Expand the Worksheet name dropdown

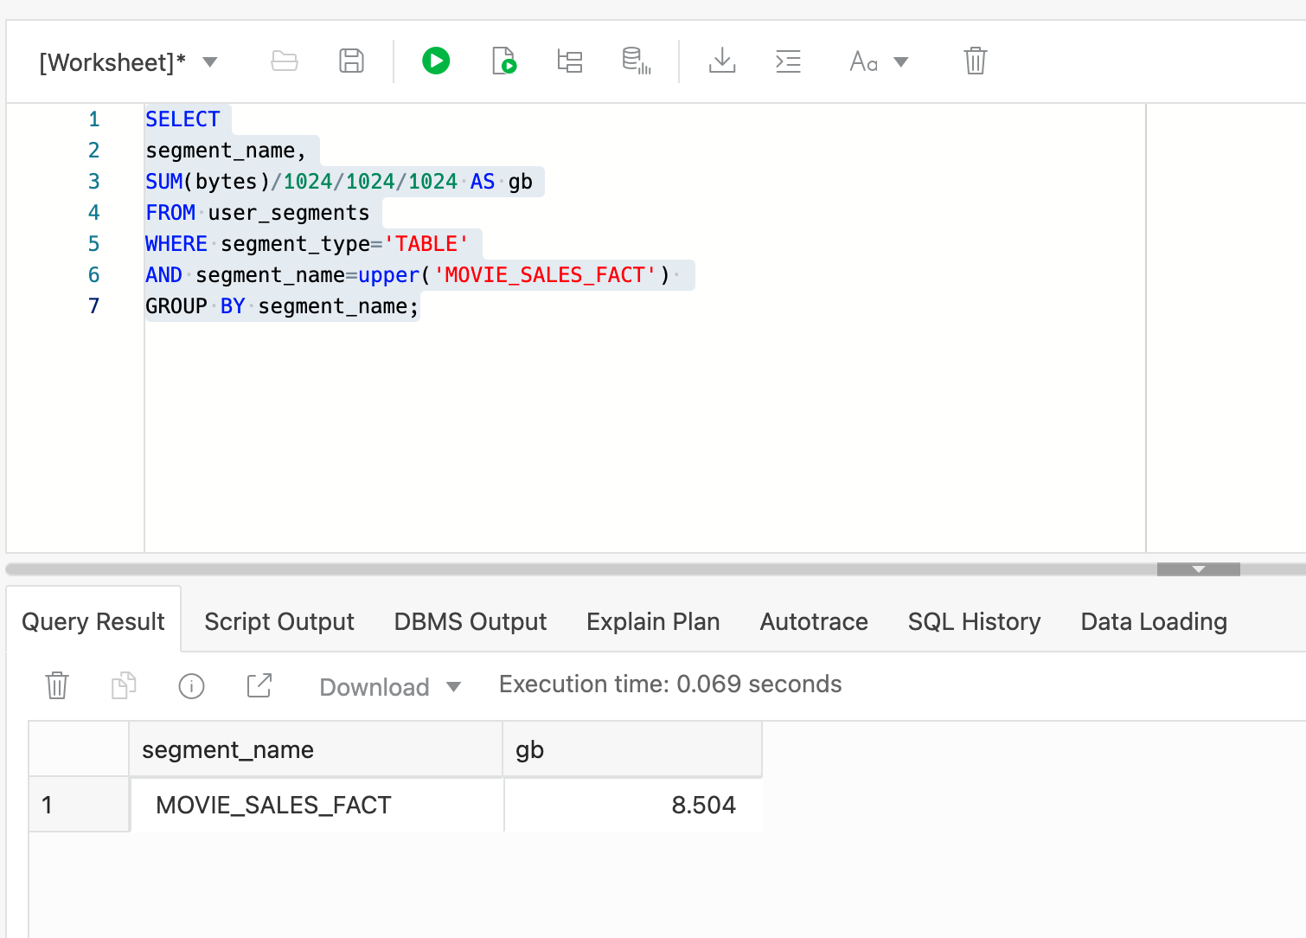point(210,62)
